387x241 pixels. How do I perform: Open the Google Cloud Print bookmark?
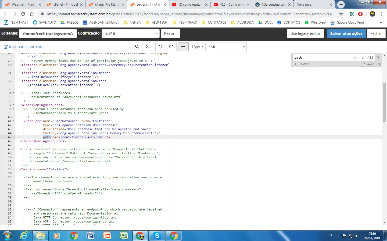pos(347,22)
